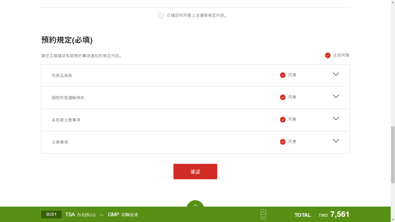The height and width of the screenshot is (222, 395).
Task: Expand the 危險品指南 section chevron
Action: pos(336,74)
